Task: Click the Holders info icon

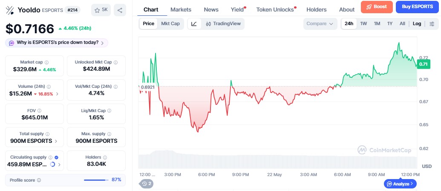Action: tap(104, 157)
